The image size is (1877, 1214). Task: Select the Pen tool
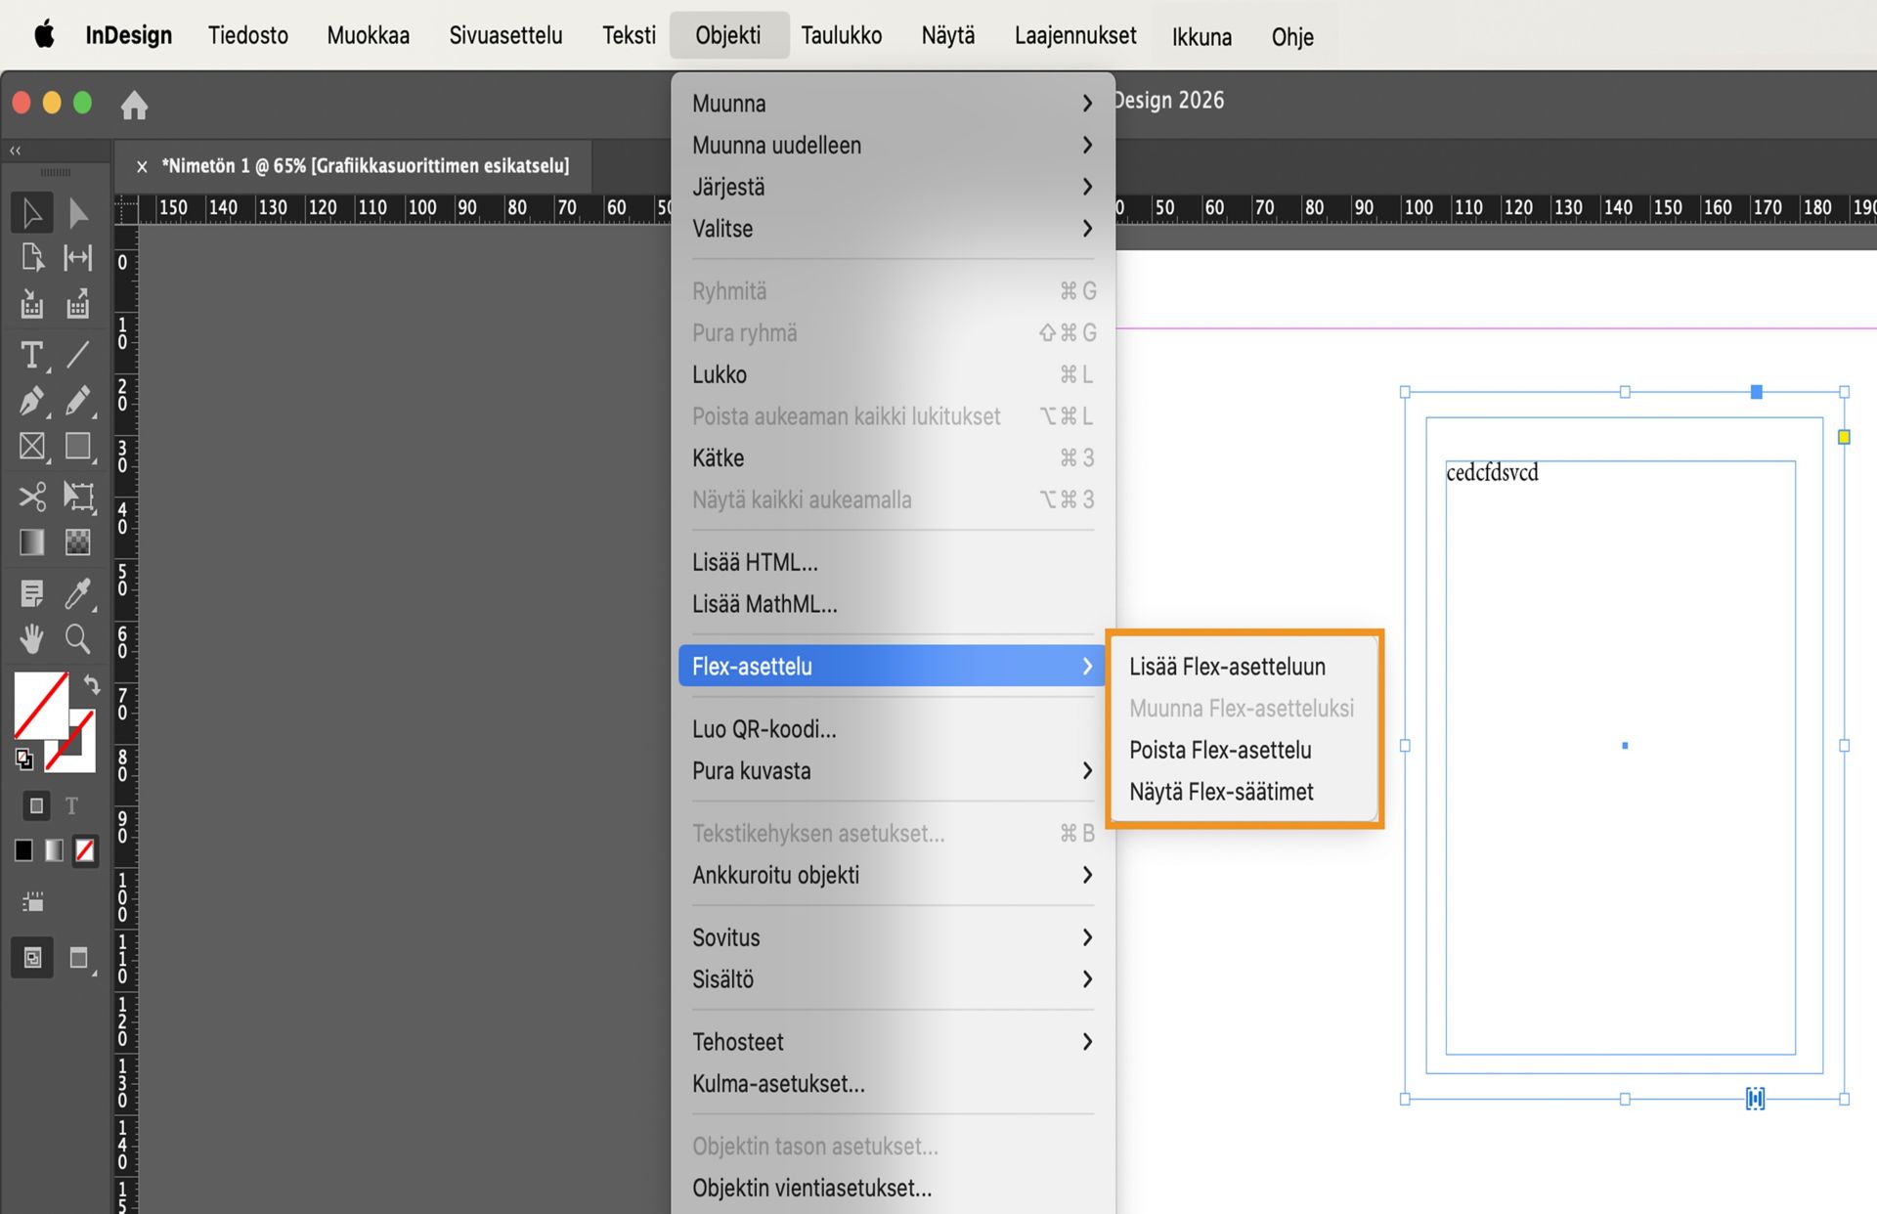[31, 401]
